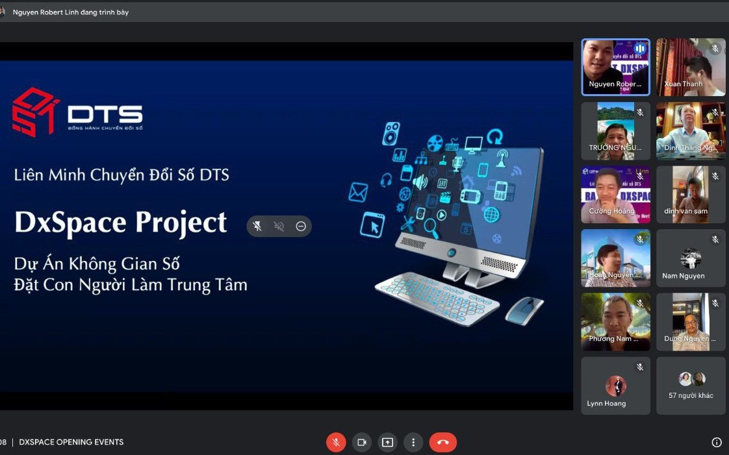Click Lynn Hoang's round avatar
The height and width of the screenshot is (455, 729).
coord(615,386)
